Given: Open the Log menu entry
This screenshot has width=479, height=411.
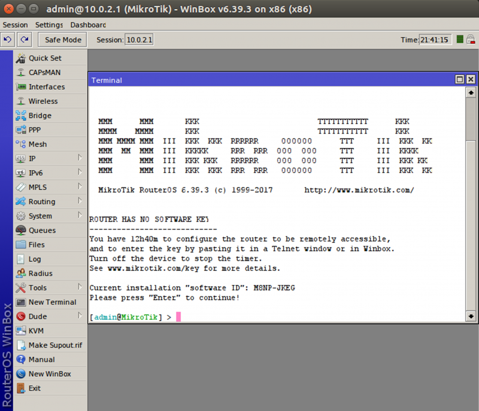Looking at the screenshot, I should pos(50,259).
